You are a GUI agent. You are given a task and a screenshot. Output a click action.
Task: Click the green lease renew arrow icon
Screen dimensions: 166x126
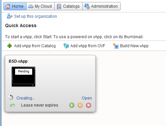(12, 105)
